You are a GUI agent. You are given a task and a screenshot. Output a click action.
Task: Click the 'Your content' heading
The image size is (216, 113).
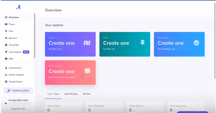click(x=54, y=25)
